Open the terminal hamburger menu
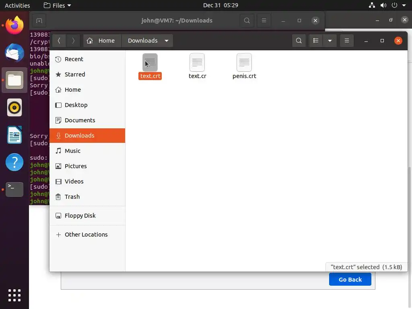The width and height of the screenshot is (412, 309). pyautogui.click(x=264, y=21)
